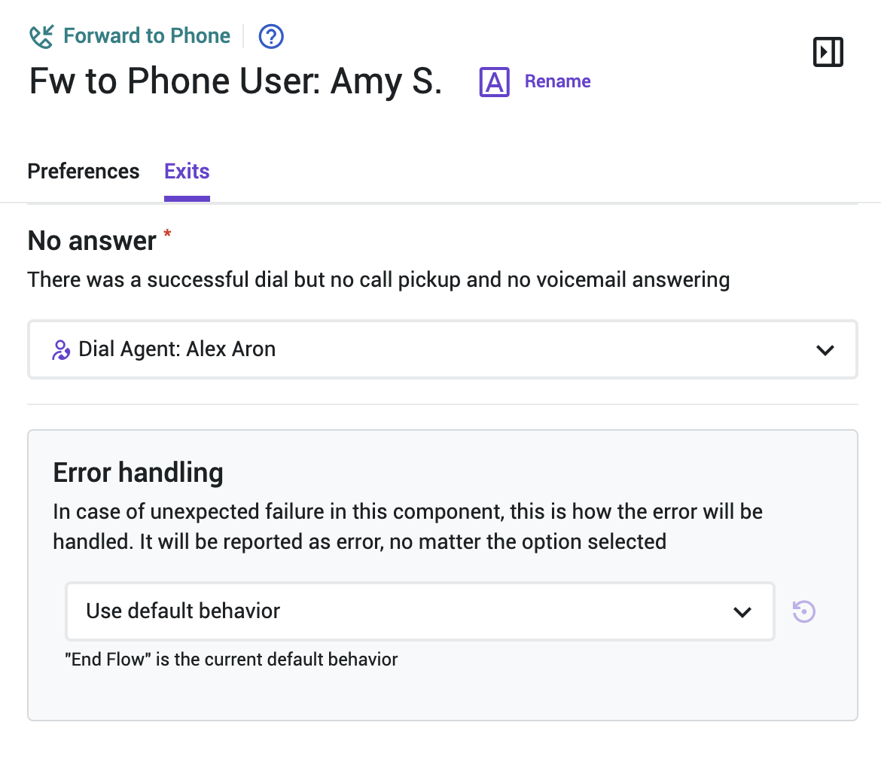The width and height of the screenshot is (881, 771).
Task: Click the No answer description text
Action: [379, 280]
